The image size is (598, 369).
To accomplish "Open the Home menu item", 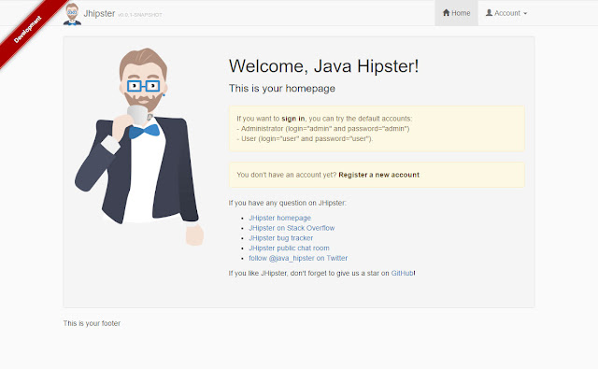I will coord(456,13).
